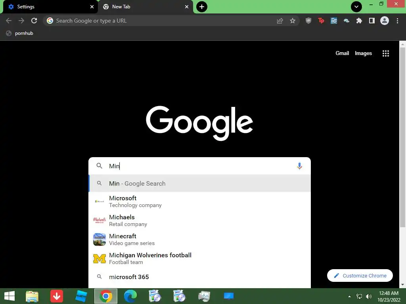
Task: Switch to the Settings tab
Action: pos(50,7)
